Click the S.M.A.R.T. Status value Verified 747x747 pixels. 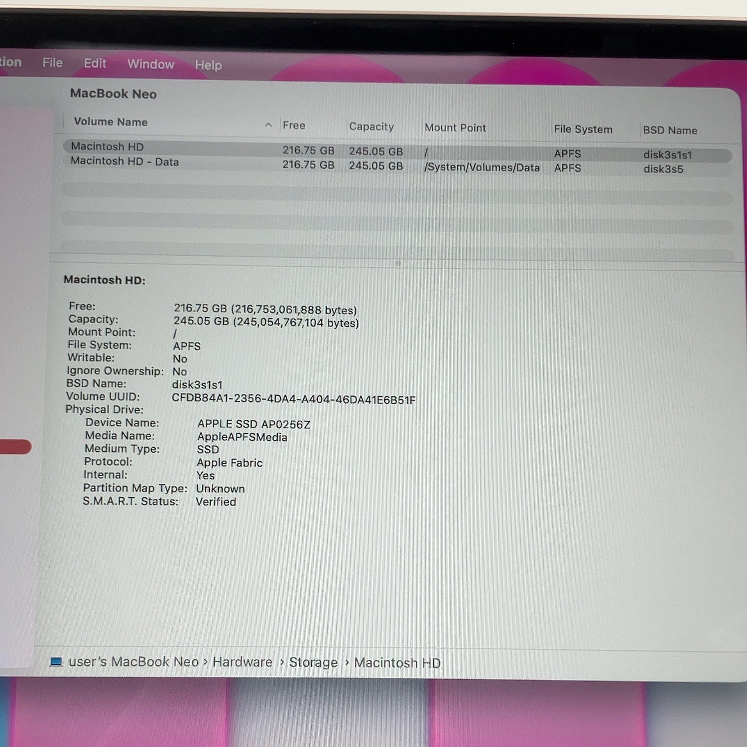(216, 501)
